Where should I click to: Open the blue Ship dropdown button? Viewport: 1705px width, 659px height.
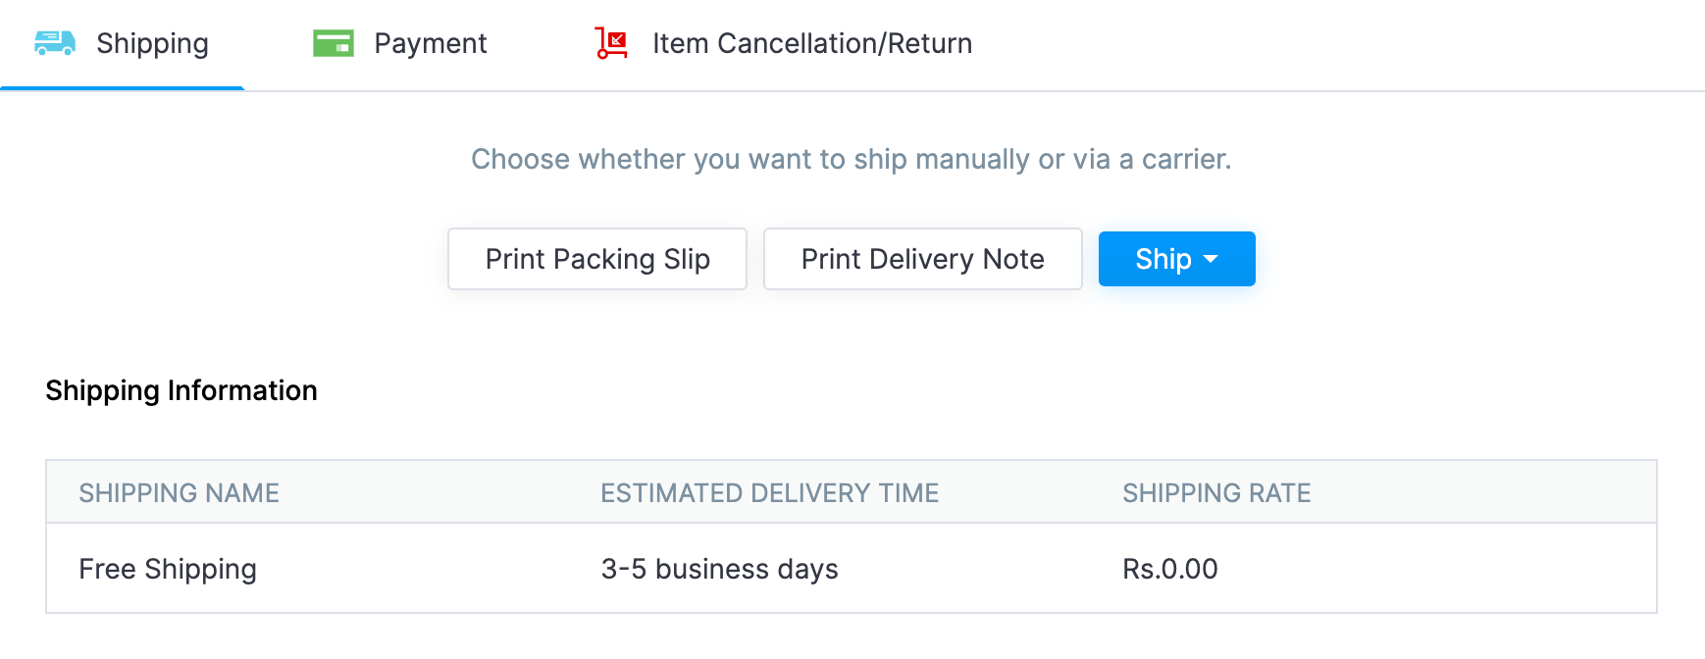1163,259
